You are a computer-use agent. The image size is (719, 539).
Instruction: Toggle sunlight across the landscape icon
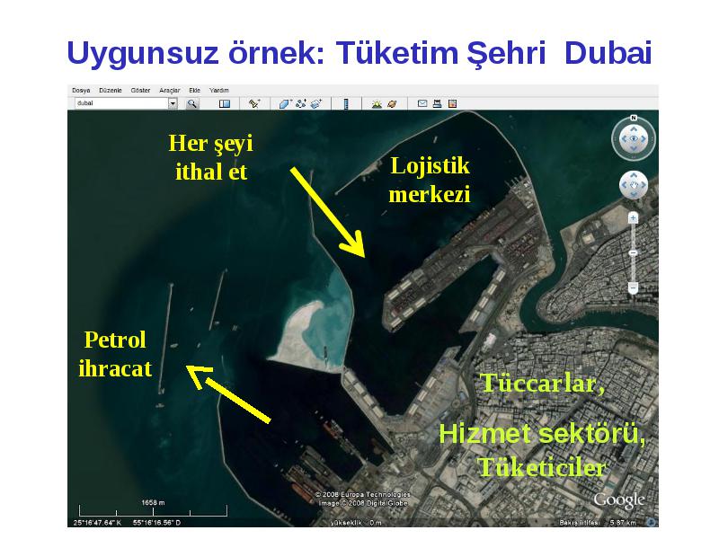[x=377, y=103]
